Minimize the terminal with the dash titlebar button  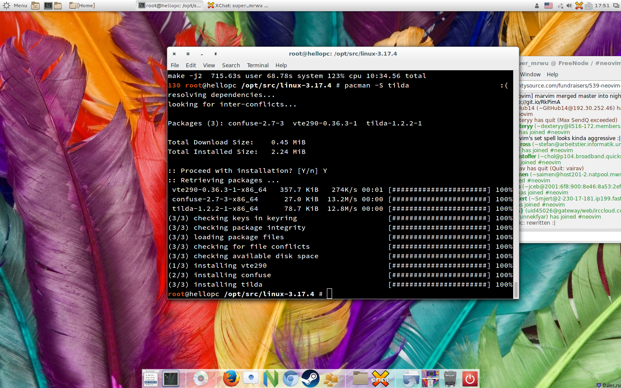[202, 54]
